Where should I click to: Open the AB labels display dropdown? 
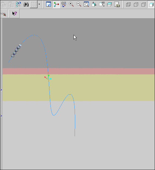pyautogui.click(x=102, y=4)
